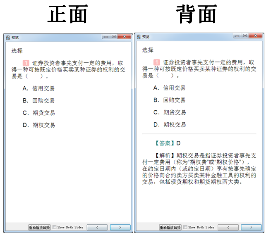This screenshot has width=266, height=235.
Task: Enable Show Both Sides in right preview window
Action: 185,227
